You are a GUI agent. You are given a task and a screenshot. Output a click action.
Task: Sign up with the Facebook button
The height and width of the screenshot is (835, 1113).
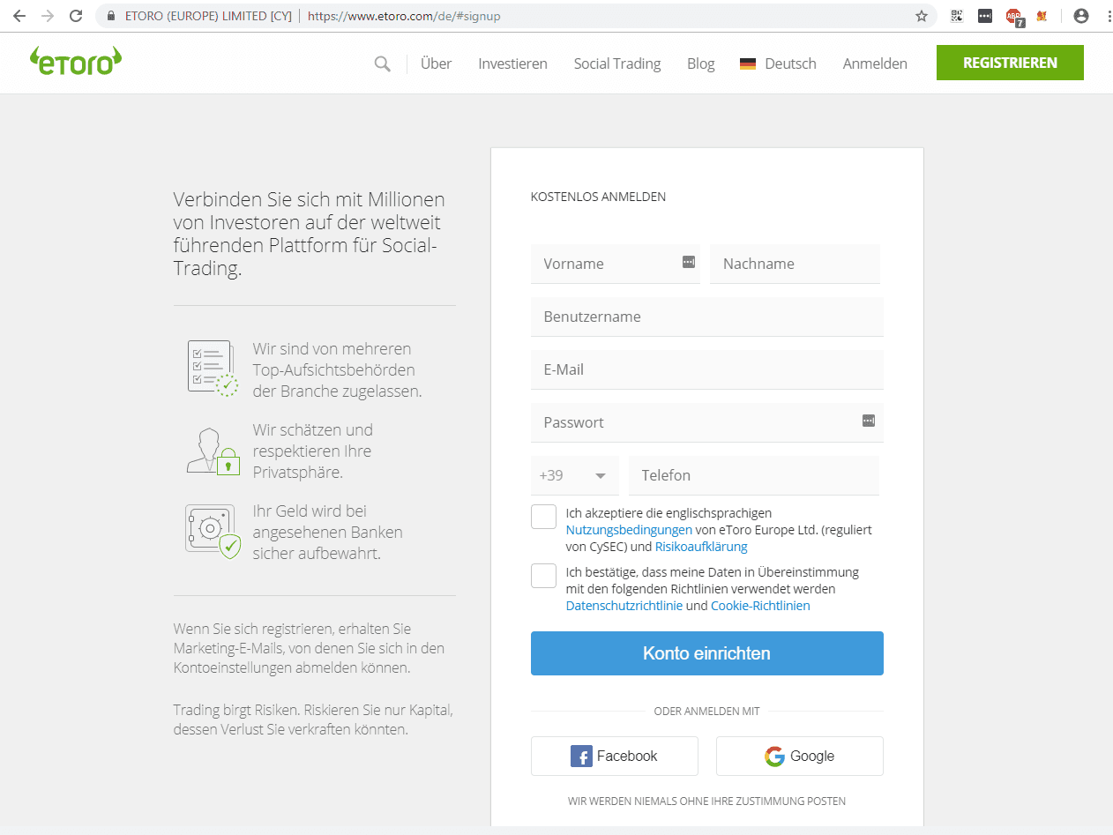(614, 756)
